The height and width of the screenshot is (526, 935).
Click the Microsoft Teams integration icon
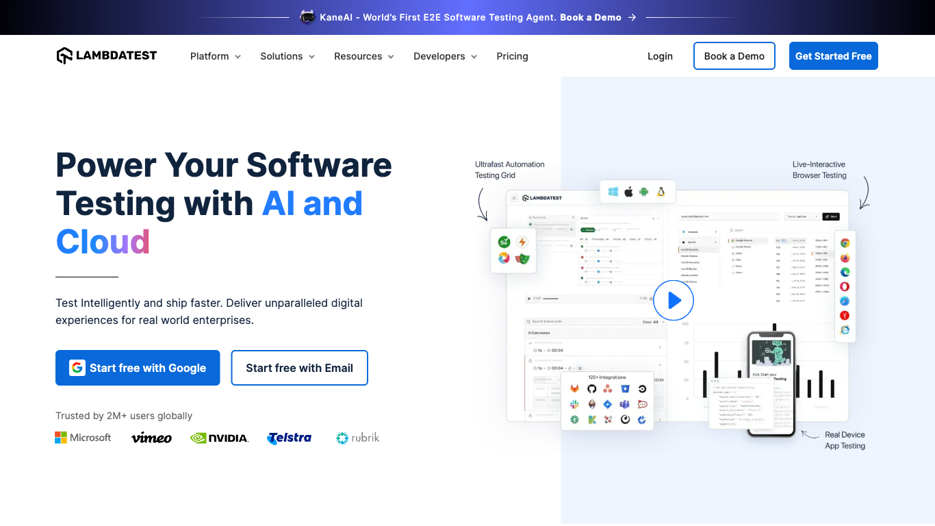click(x=625, y=404)
